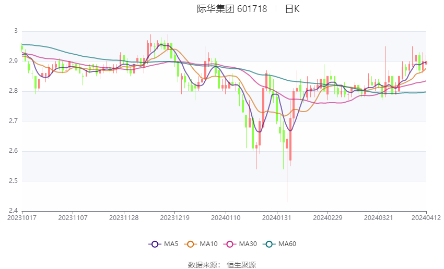Click the 恒生聚源 data source text

pyautogui.click(x=241, y=265)
